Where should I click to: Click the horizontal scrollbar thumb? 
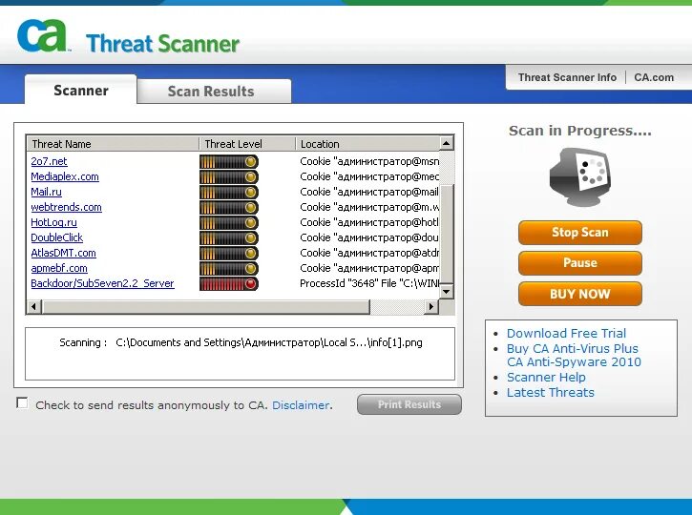[x=205, y=306]
